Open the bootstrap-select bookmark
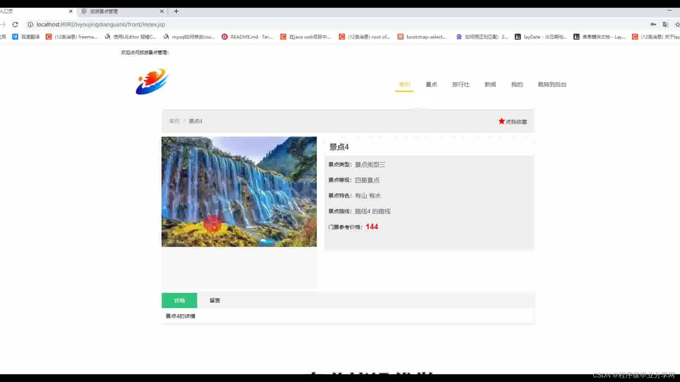This screenshot has width=680, height=382. point(422,37)
